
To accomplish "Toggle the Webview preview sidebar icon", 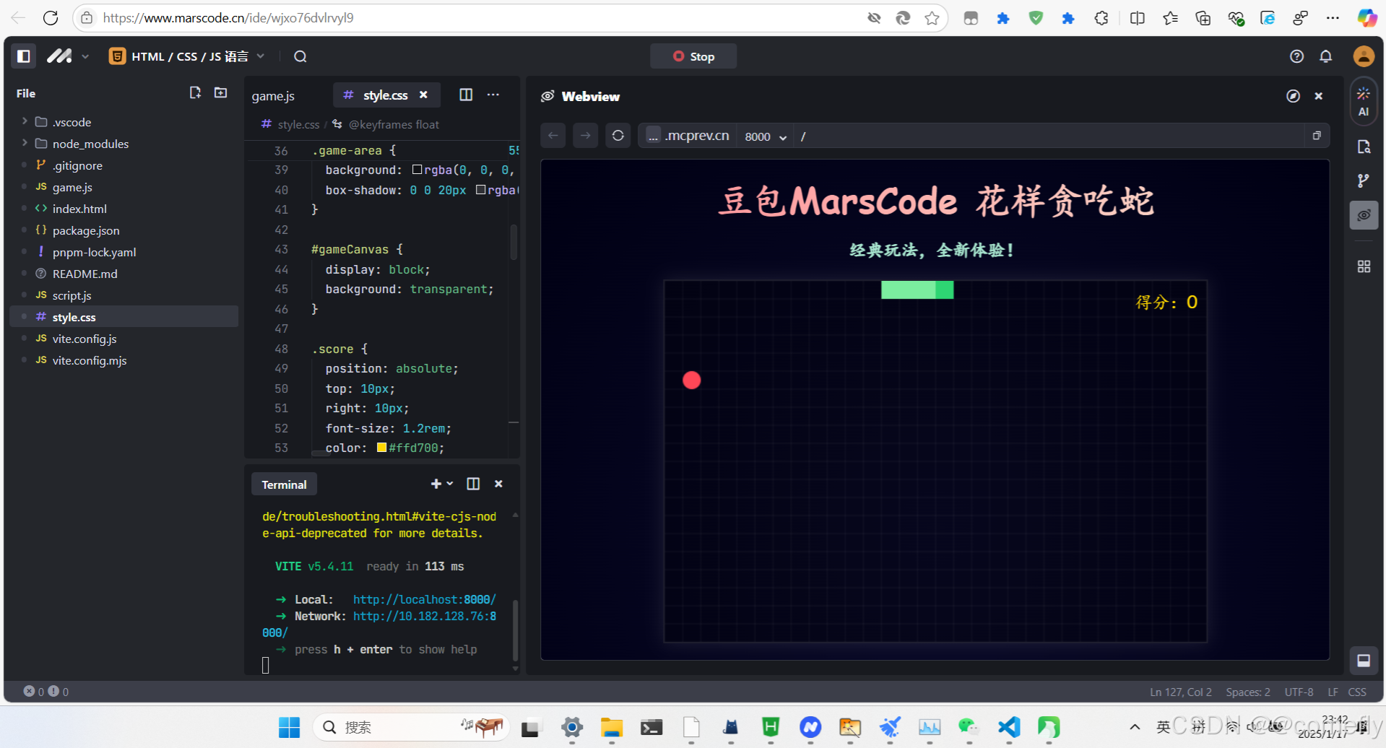I will (1364, 215).
